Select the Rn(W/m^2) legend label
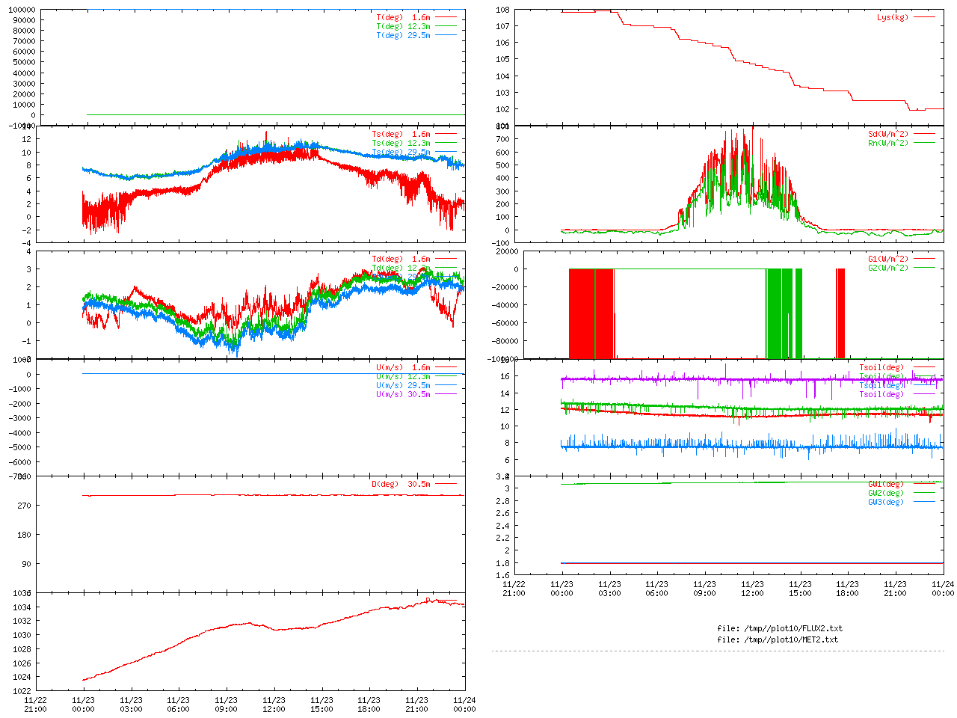 click(x=887, y=143)
